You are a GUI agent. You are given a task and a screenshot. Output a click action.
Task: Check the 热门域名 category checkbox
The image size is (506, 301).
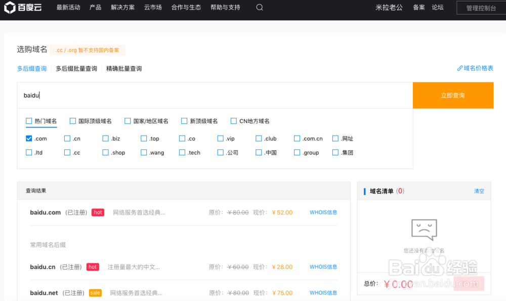point(29,121)
